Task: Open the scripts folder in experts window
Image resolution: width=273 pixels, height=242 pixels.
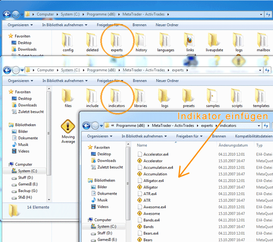Action: 237,98
